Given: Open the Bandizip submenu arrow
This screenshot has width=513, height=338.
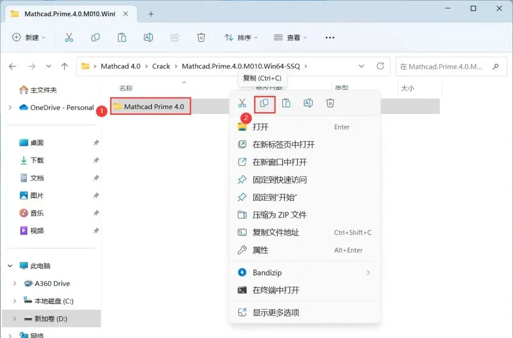Looking at the screenshot, I should (x=369, y=272).
